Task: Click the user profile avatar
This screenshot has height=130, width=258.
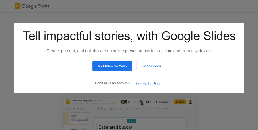Action: pos(190,102)
